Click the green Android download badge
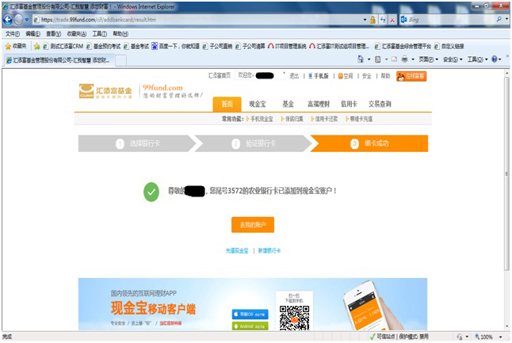 tap(250, 325)
